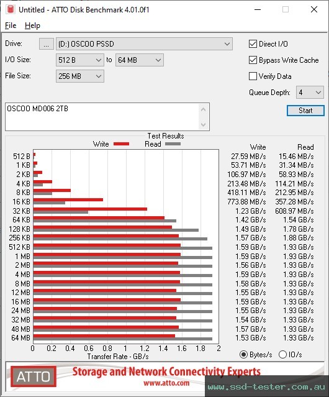Click the ATTO Disk Benchmark title bar icon
Image resolution: width=329 pixels, height=397 pixels.
(10, 9)
